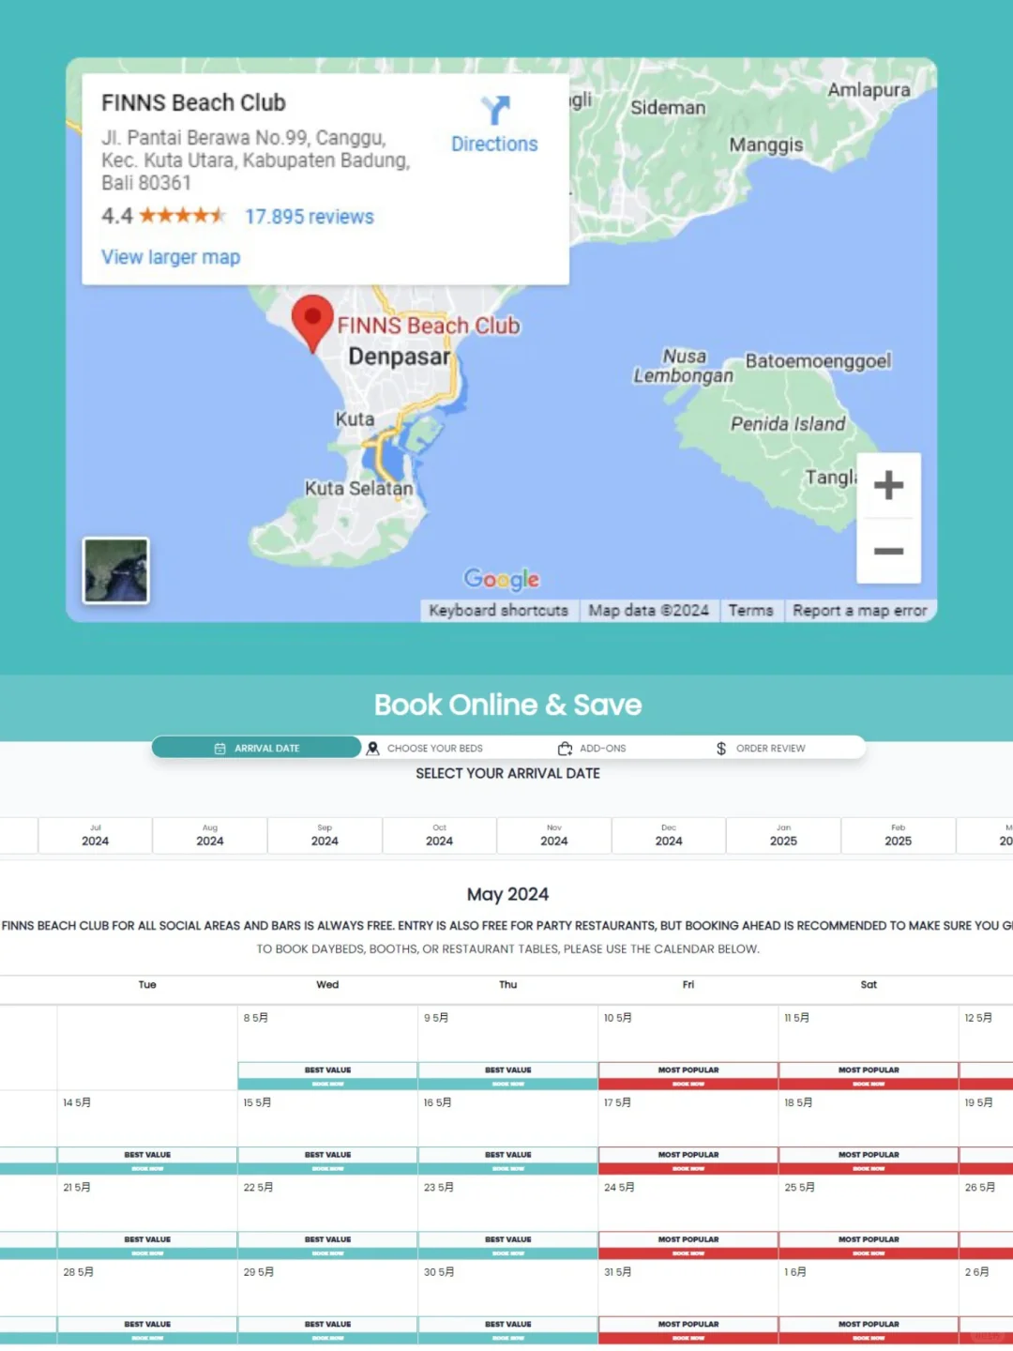This screenshot has width=1013, height=1351.
Task: Select the Nov 2024 month tab
Action: 554,835
